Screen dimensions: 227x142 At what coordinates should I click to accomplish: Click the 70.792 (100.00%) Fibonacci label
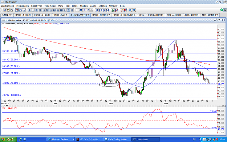coord(11,95)
